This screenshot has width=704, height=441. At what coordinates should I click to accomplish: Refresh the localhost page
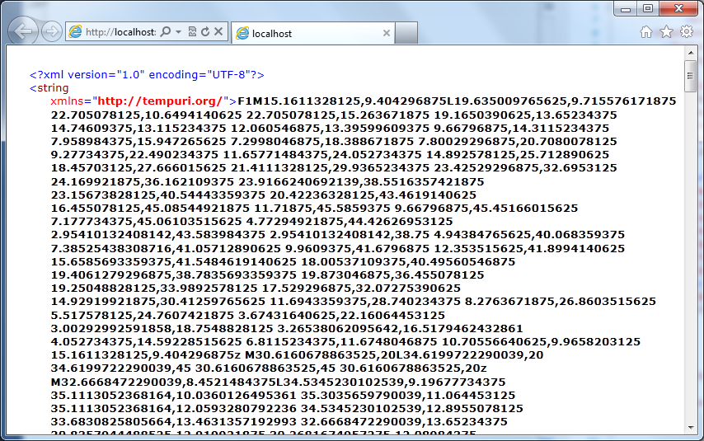pyautogui.click(x=205, y=31)
